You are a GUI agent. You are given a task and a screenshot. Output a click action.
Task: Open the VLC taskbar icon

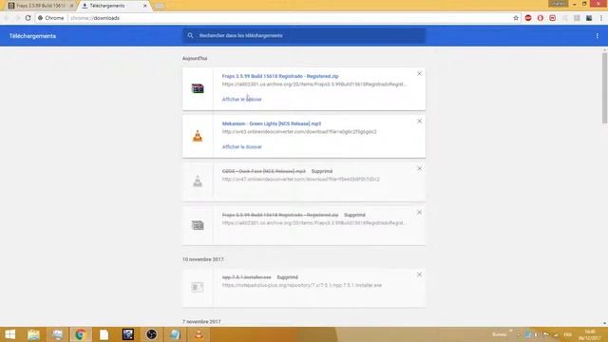point(199,334)
